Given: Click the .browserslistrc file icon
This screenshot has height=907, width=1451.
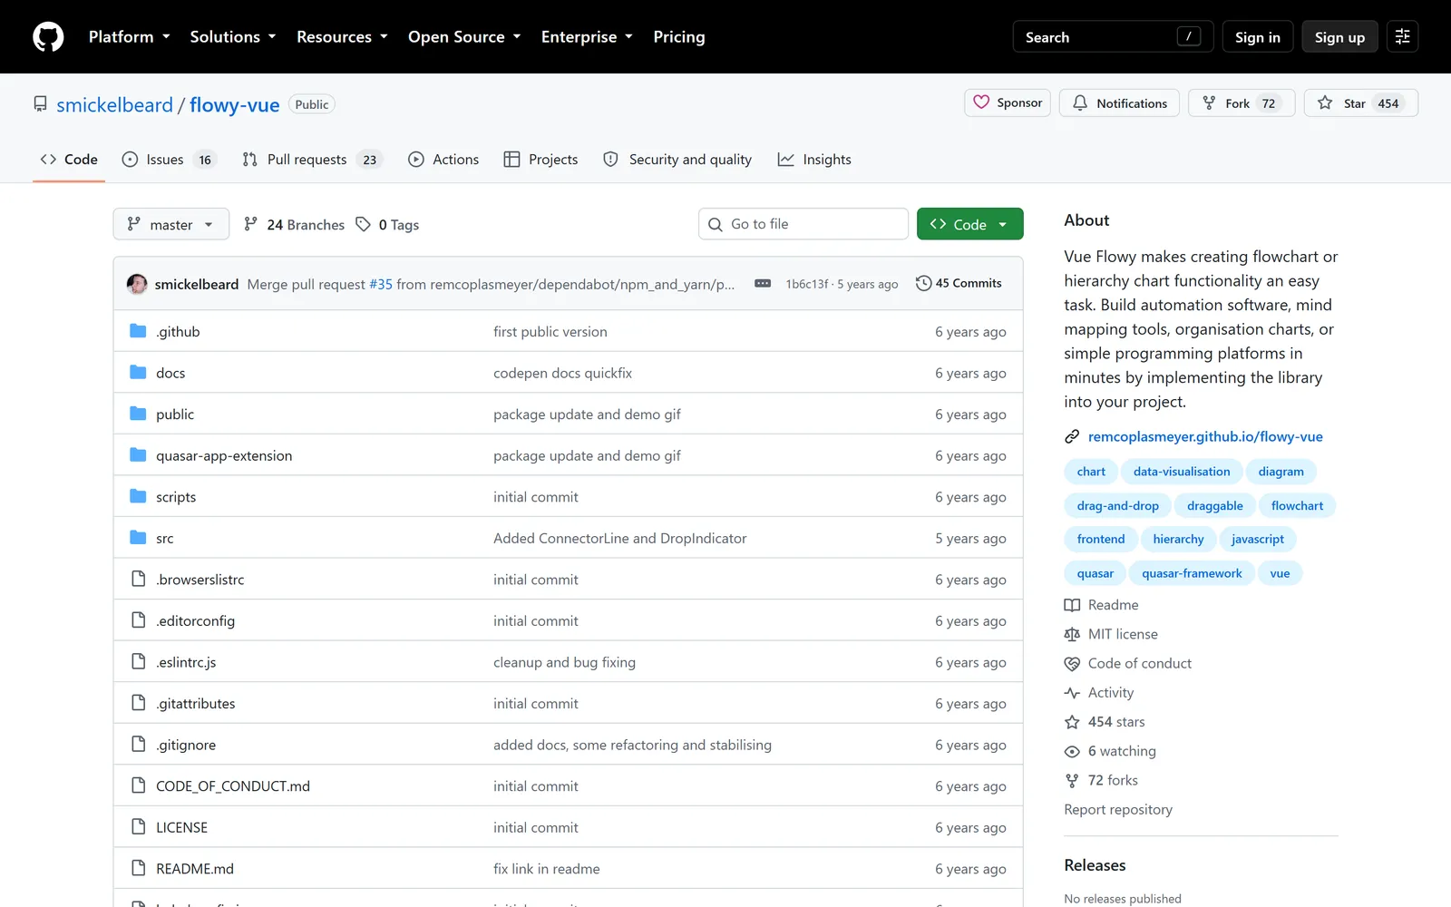Looking at the screenshot, I should (x=138, y=580).
